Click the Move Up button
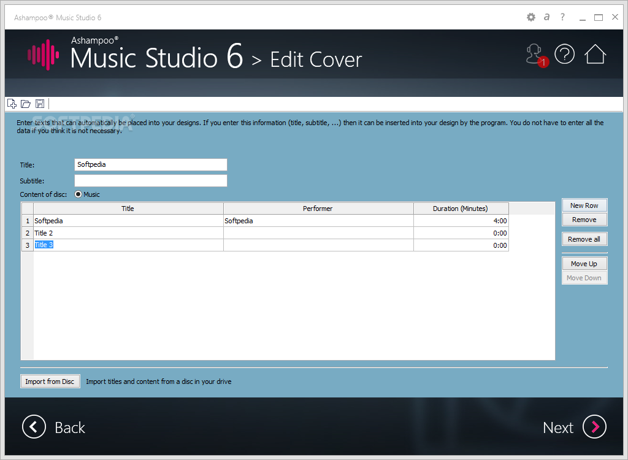The height and width of the screenshot is (460, 628). [x=584, y=264]
